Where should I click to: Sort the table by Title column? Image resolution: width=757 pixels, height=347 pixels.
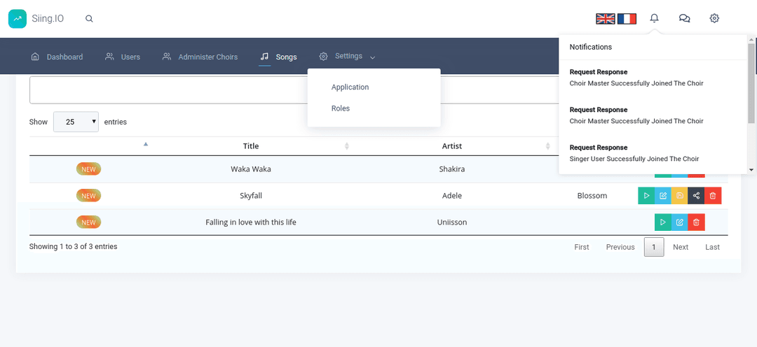(x=251, y=146)
